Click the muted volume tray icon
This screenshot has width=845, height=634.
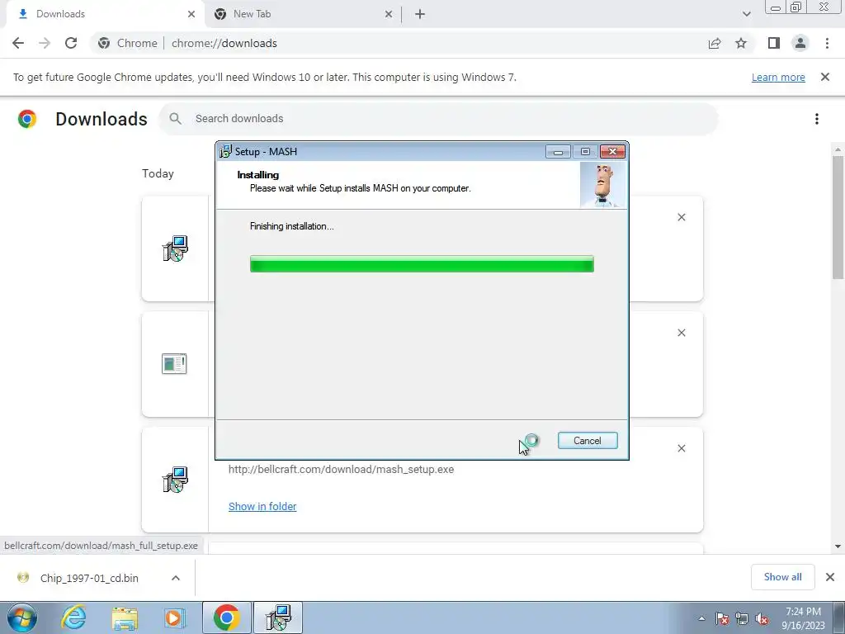(x=762, y=618)
